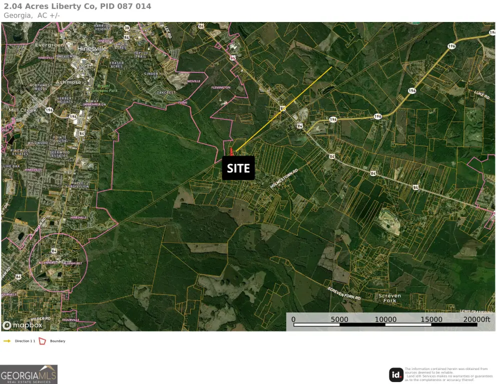Viewport: 497px width, 384px height.
Task: Click the Hinesville city label
Action: point(92,48)
